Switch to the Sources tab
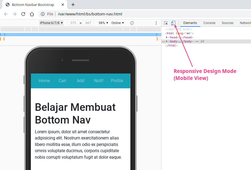 coord(227,23)
